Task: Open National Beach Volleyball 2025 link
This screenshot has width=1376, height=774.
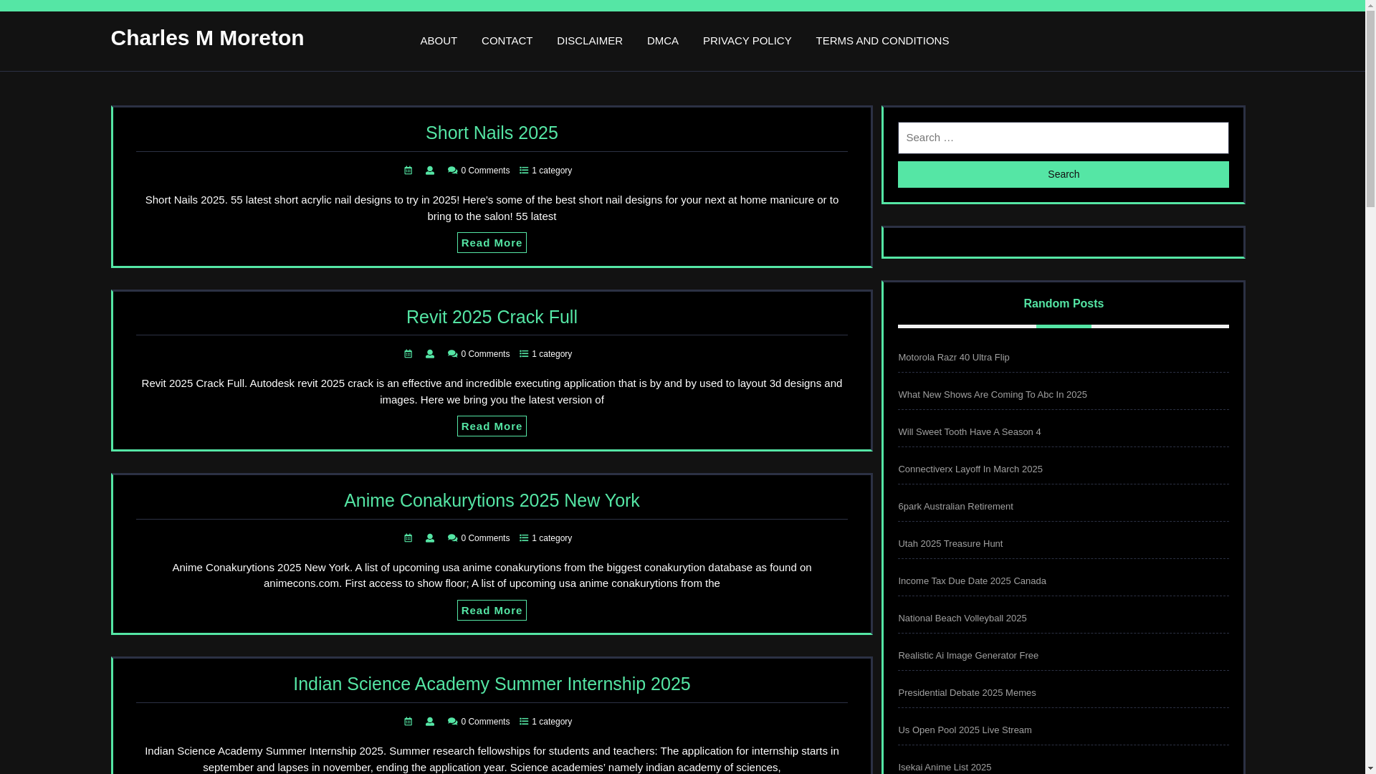Action: click(x=962, y=618)
